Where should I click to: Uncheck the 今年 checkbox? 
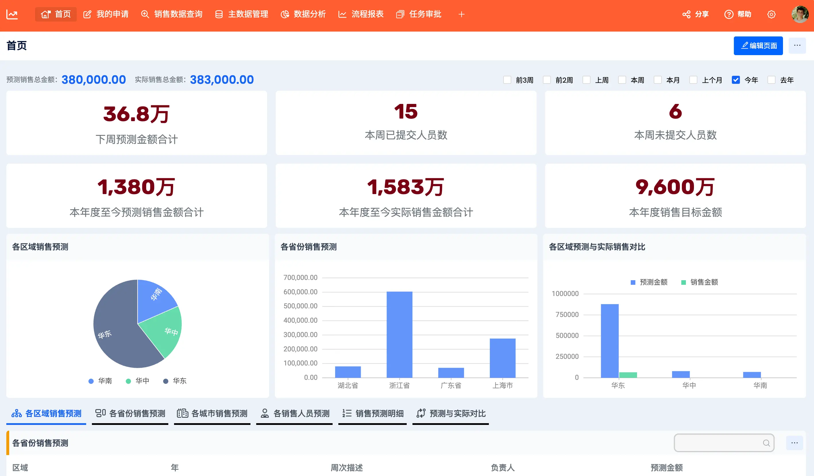click(x=736, y=80)
